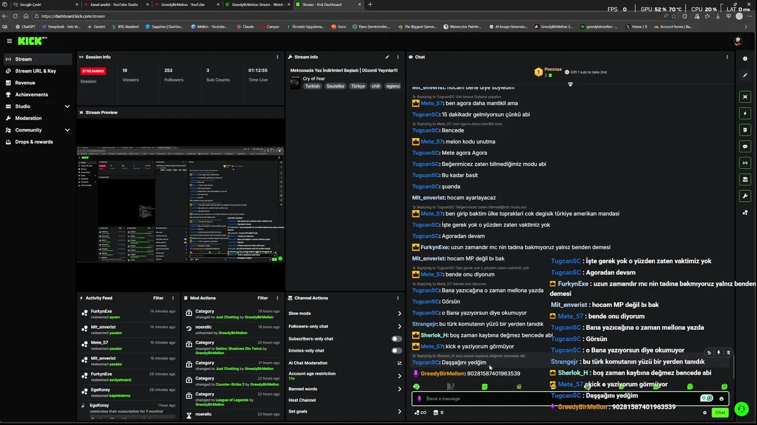
Task: Edit stream info with pencil icon
Action: click(387, 57)
